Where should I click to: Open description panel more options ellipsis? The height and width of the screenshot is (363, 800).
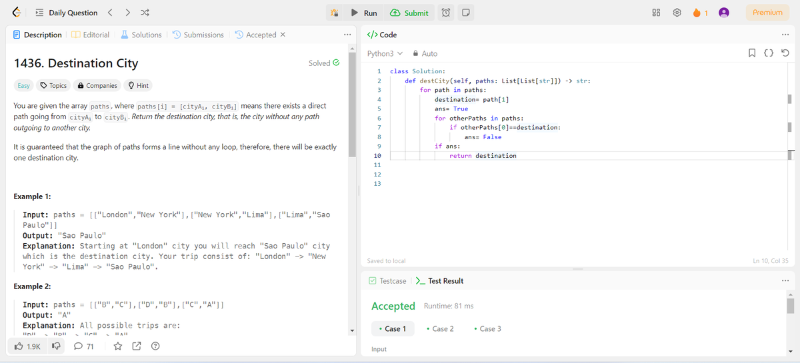click(x=347, y=35)
